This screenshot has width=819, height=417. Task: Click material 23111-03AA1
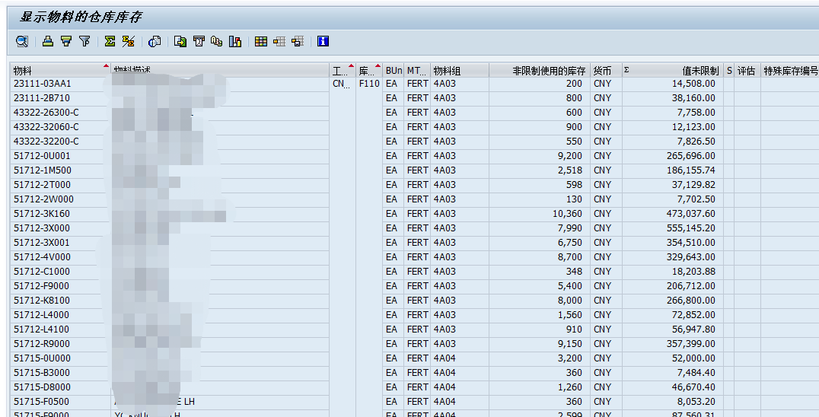(x=43, y=84)
